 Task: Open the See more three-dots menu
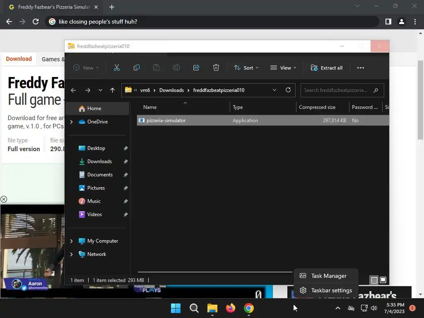coord(361,67)
